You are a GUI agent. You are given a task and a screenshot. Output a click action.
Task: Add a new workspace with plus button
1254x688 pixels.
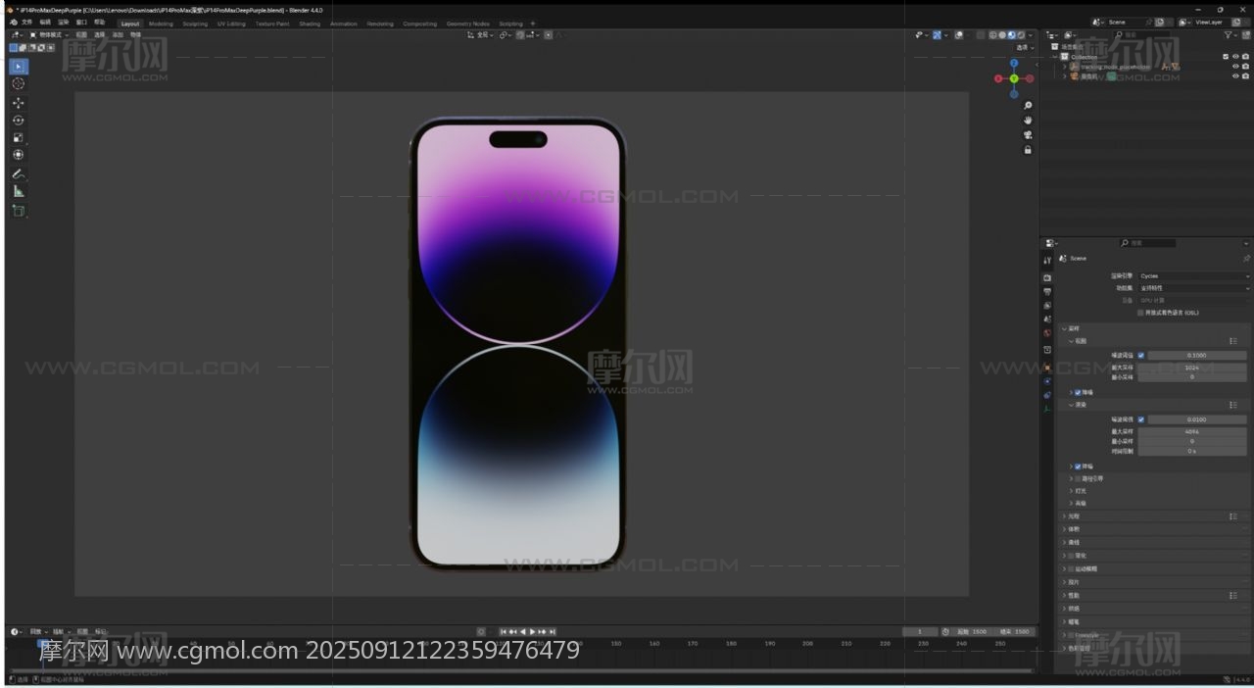coord(533,24)
